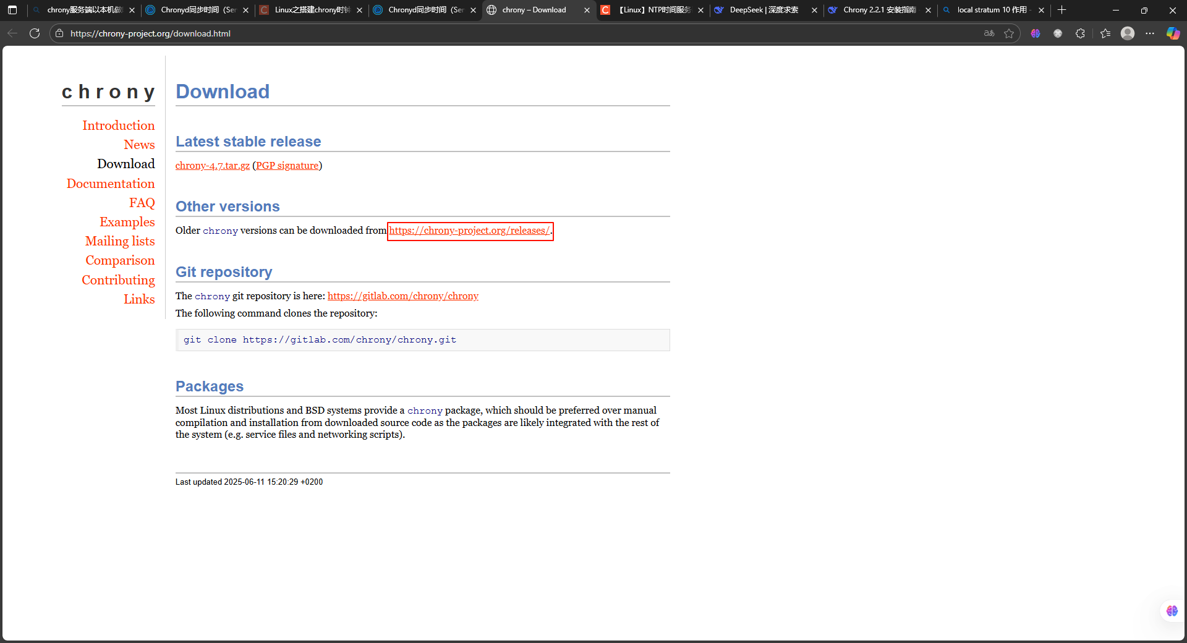Open the Settings and more ellipsis menu
This screenshot has width=1187, height=643.
[x=1150, y=33]
